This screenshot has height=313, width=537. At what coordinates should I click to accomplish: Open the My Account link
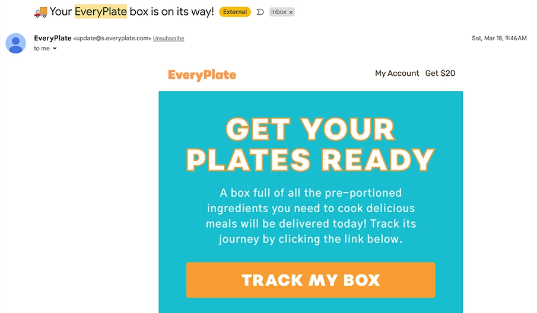pyautogui.click(x=397, y=73)
